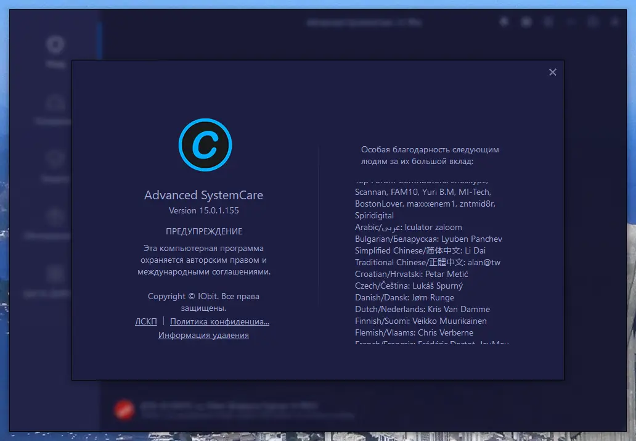Image resolution: width=636 pixels, height=441 pixels.
Task: Expand the arrow next to the title bar icons
Action: click(570, 21)
